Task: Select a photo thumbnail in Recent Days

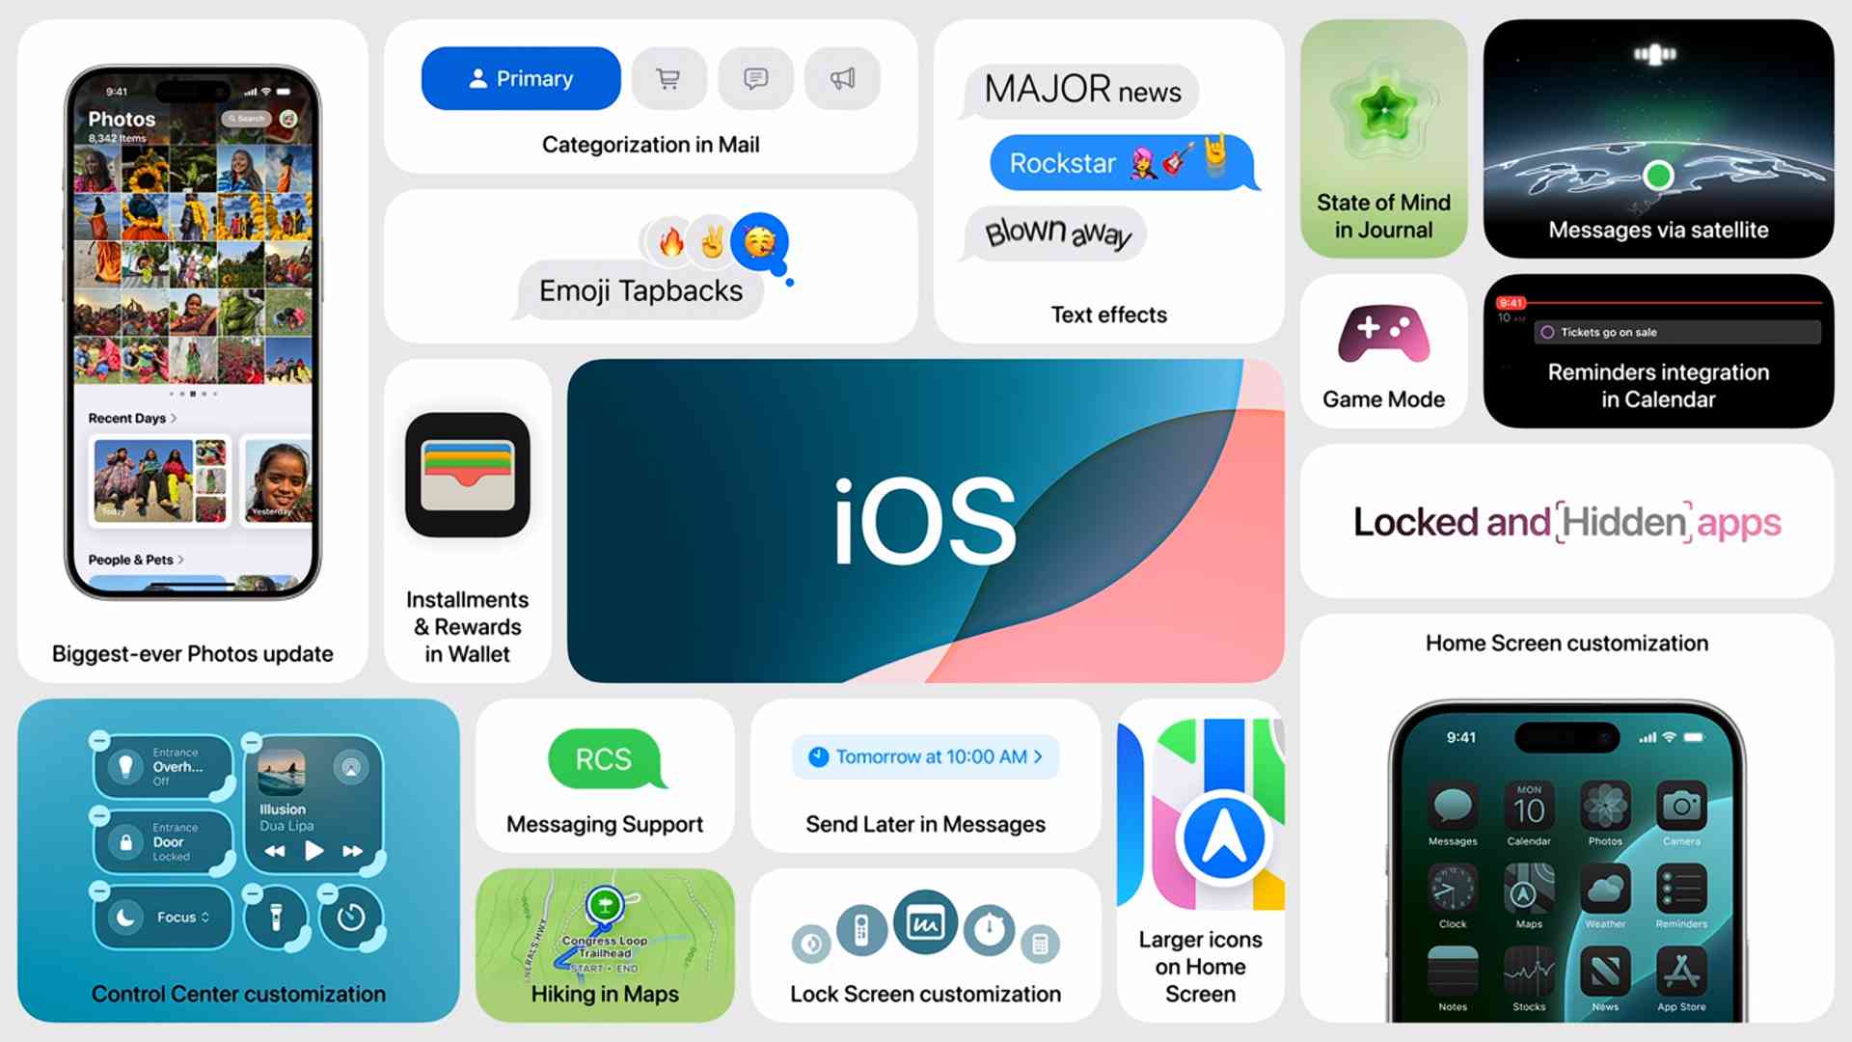Action: click(x=144, y=488)
